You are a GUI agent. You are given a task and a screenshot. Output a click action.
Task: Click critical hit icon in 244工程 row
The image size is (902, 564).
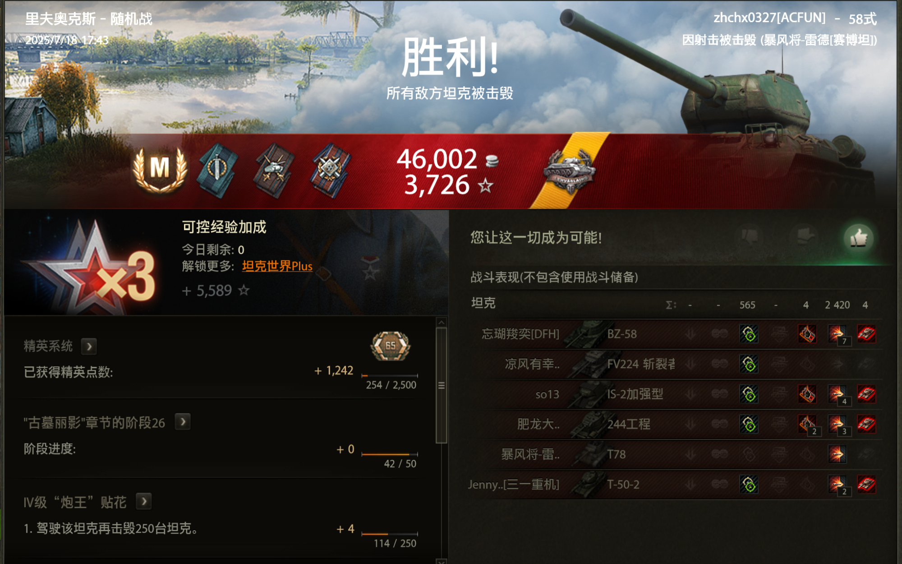coord(807,424)
